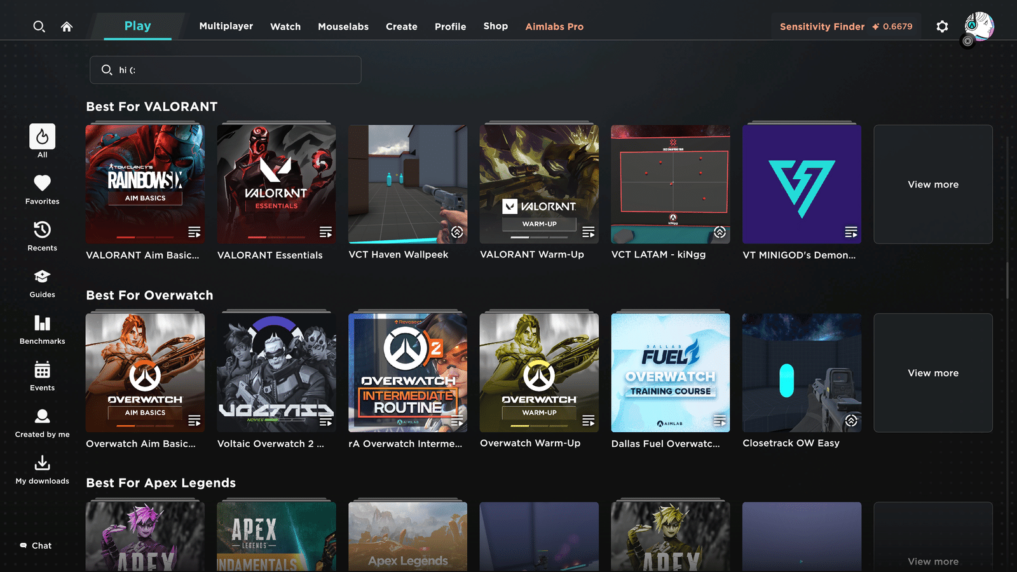Switch to the Play tab
The height and width of the screenshot is (572, 1017).
click(138, 26)
